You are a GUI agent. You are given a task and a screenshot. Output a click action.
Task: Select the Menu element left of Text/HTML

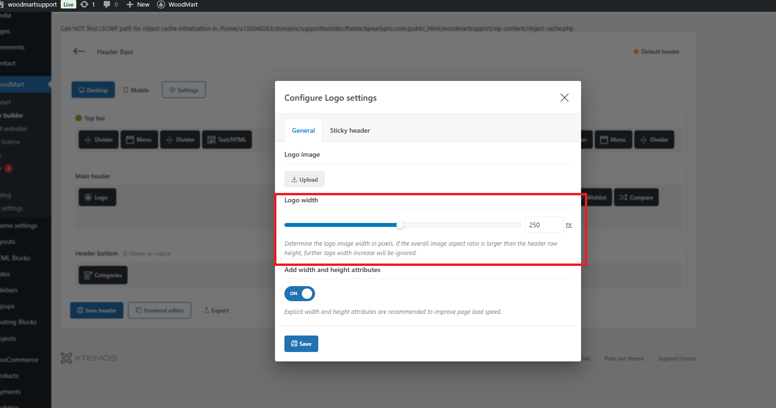click(x=139, y=140)
